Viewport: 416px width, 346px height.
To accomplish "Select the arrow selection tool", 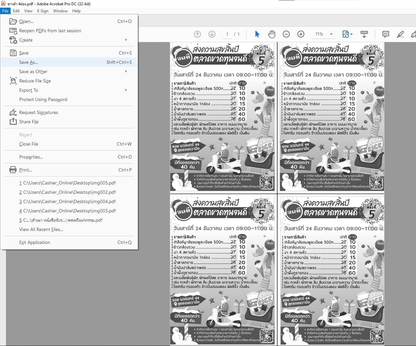I will pyautogui.click(x=257, y=34).
